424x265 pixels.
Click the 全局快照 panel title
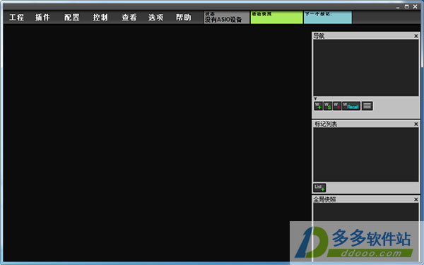click(x=324, y=199)
